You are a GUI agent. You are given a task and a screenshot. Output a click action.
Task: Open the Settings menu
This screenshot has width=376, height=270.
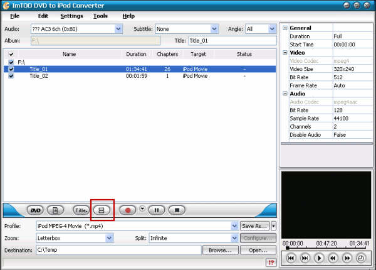pos(71,16)
